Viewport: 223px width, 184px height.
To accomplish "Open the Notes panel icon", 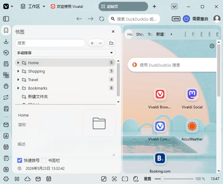I will 6,64.
